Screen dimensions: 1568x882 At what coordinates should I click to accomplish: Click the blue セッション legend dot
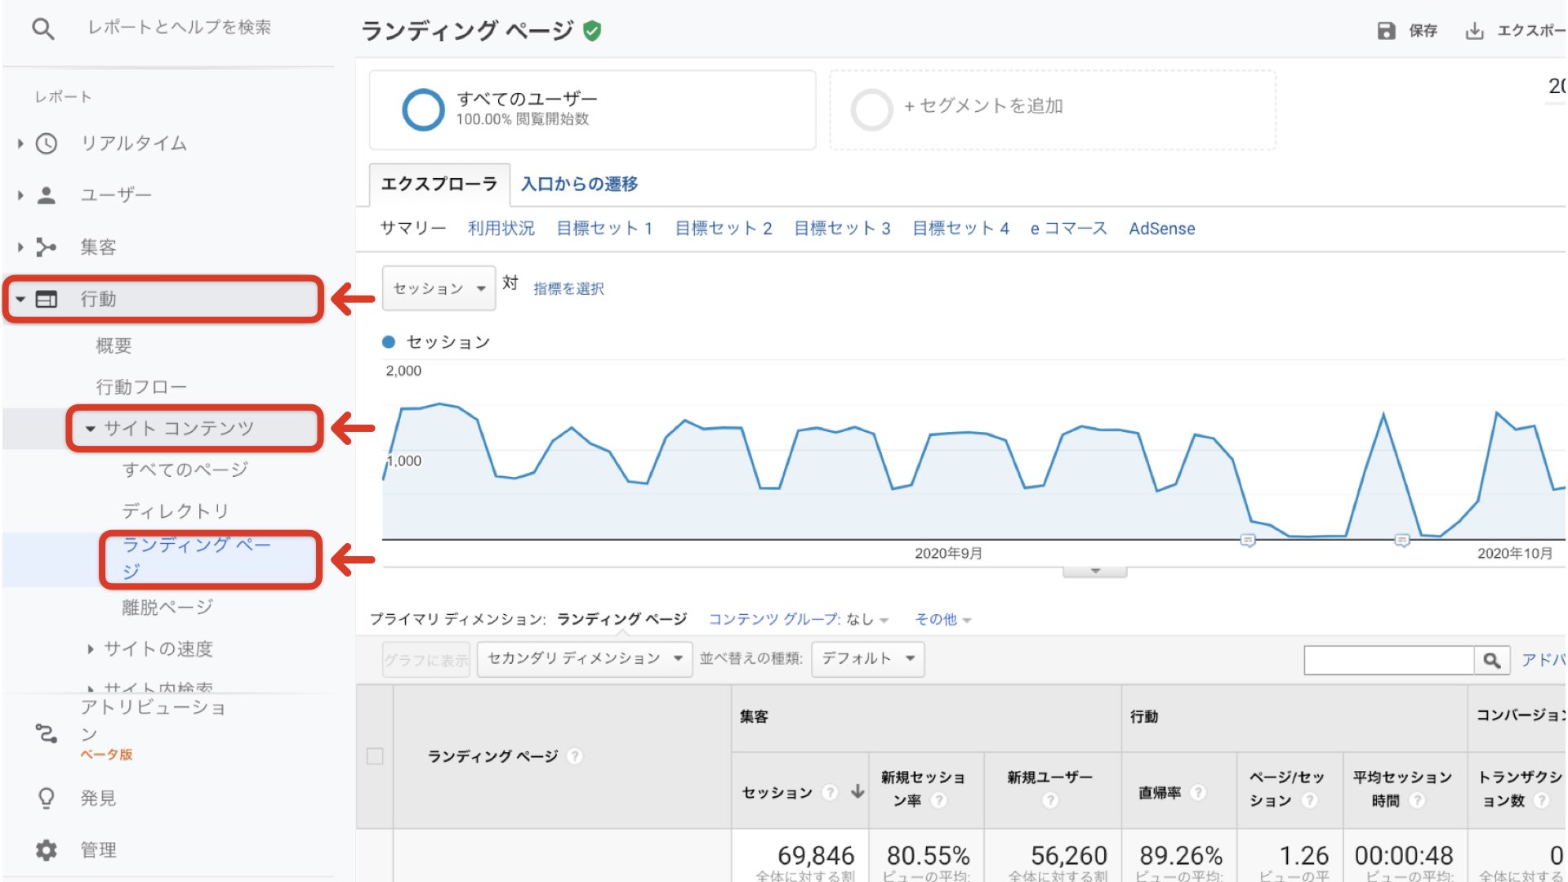389,342
